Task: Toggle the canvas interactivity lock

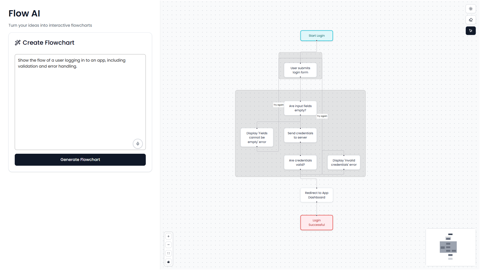Action: coord(168,262)
